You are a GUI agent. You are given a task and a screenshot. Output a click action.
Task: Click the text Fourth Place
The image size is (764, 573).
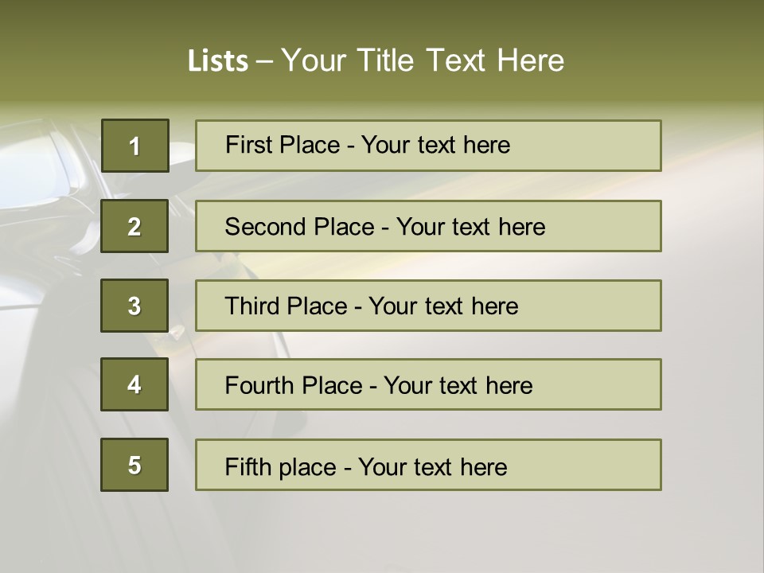(x=294, y=385)
